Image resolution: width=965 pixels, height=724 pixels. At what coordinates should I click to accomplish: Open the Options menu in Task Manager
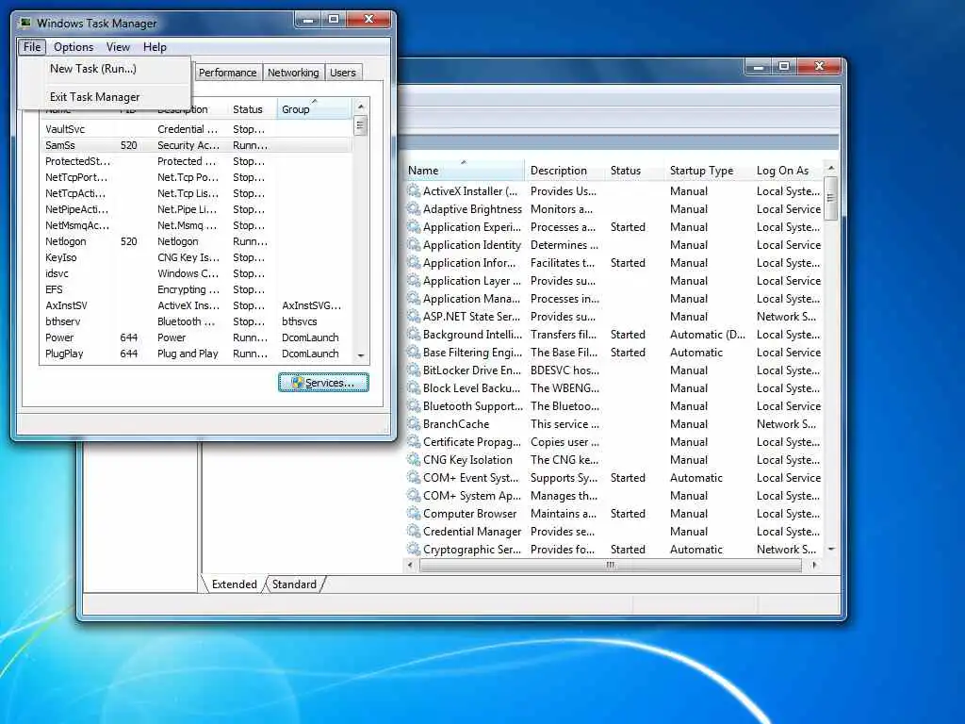74,47
